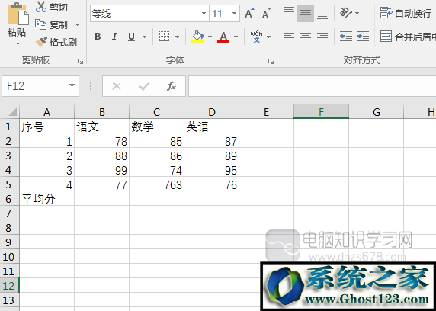Image resolution: width=436 pixels, height=311 pixels.
Task: Select the Format Painter (格式刷) brush
Action: point(41,42)
